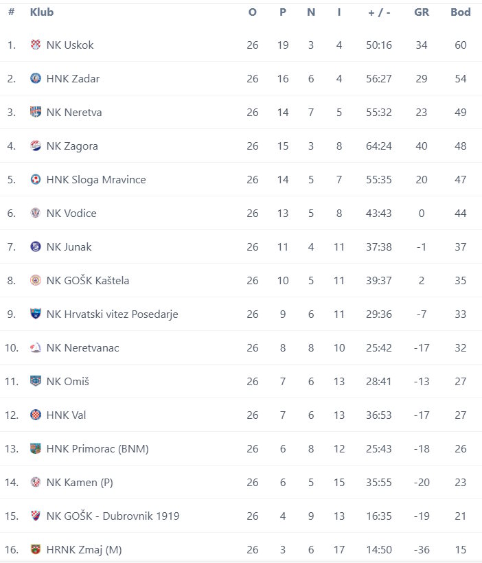Open the NK Kamen (P) club link
Screen dimensions: 482x563
click(80, 482)
